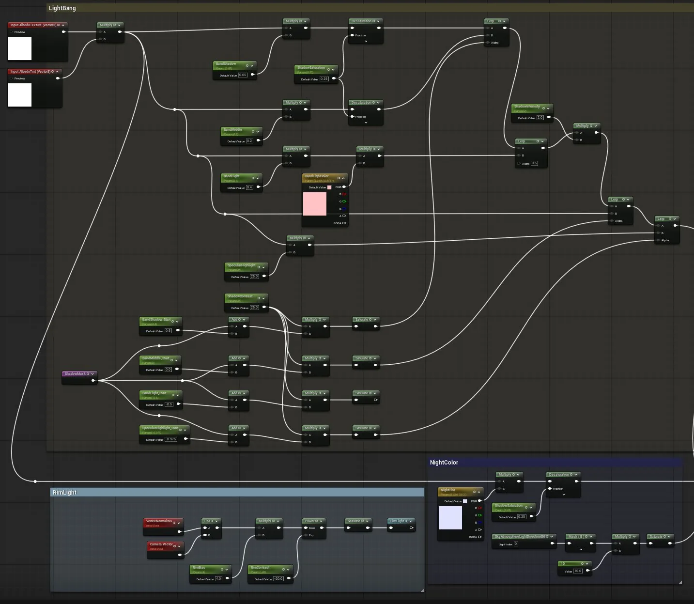
Task: Click the RGBA output pin of BandLightColor
Action: click(x=344, y=223)
